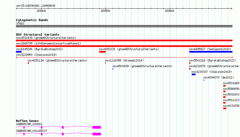Click the 26950k ruler tick label
This screenshot has width=240, height=137.
tap(105, 11)
